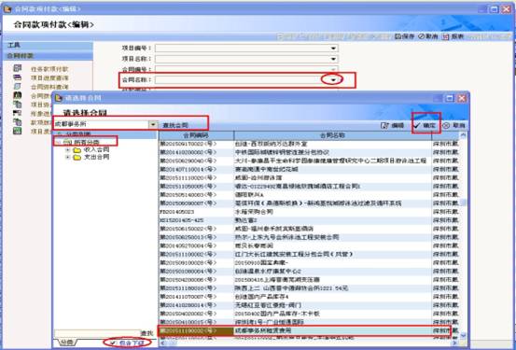The height and width of the screenshot is (350, 516).
Task: Collapse the 合同付款 section header in sidebar
Action: point(48,55)
